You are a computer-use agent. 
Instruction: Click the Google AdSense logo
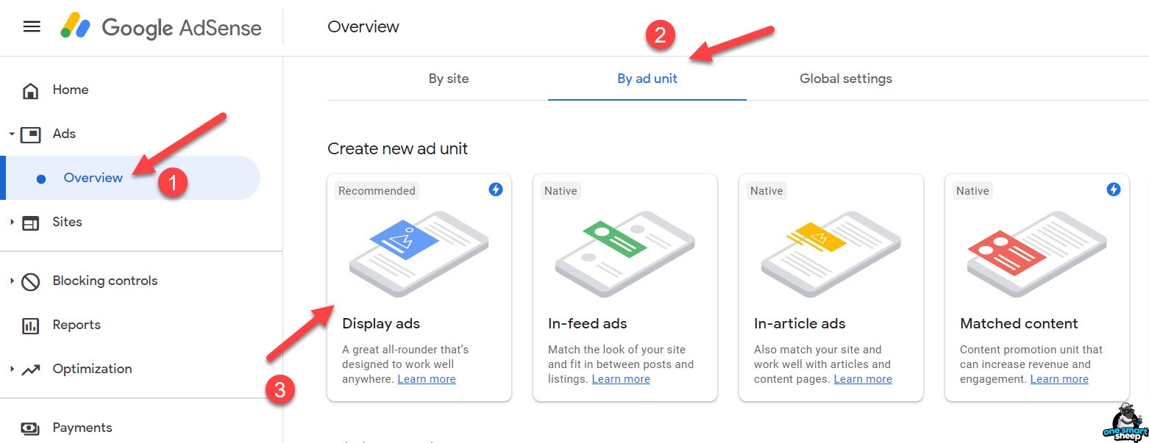[x=161, y=28]
